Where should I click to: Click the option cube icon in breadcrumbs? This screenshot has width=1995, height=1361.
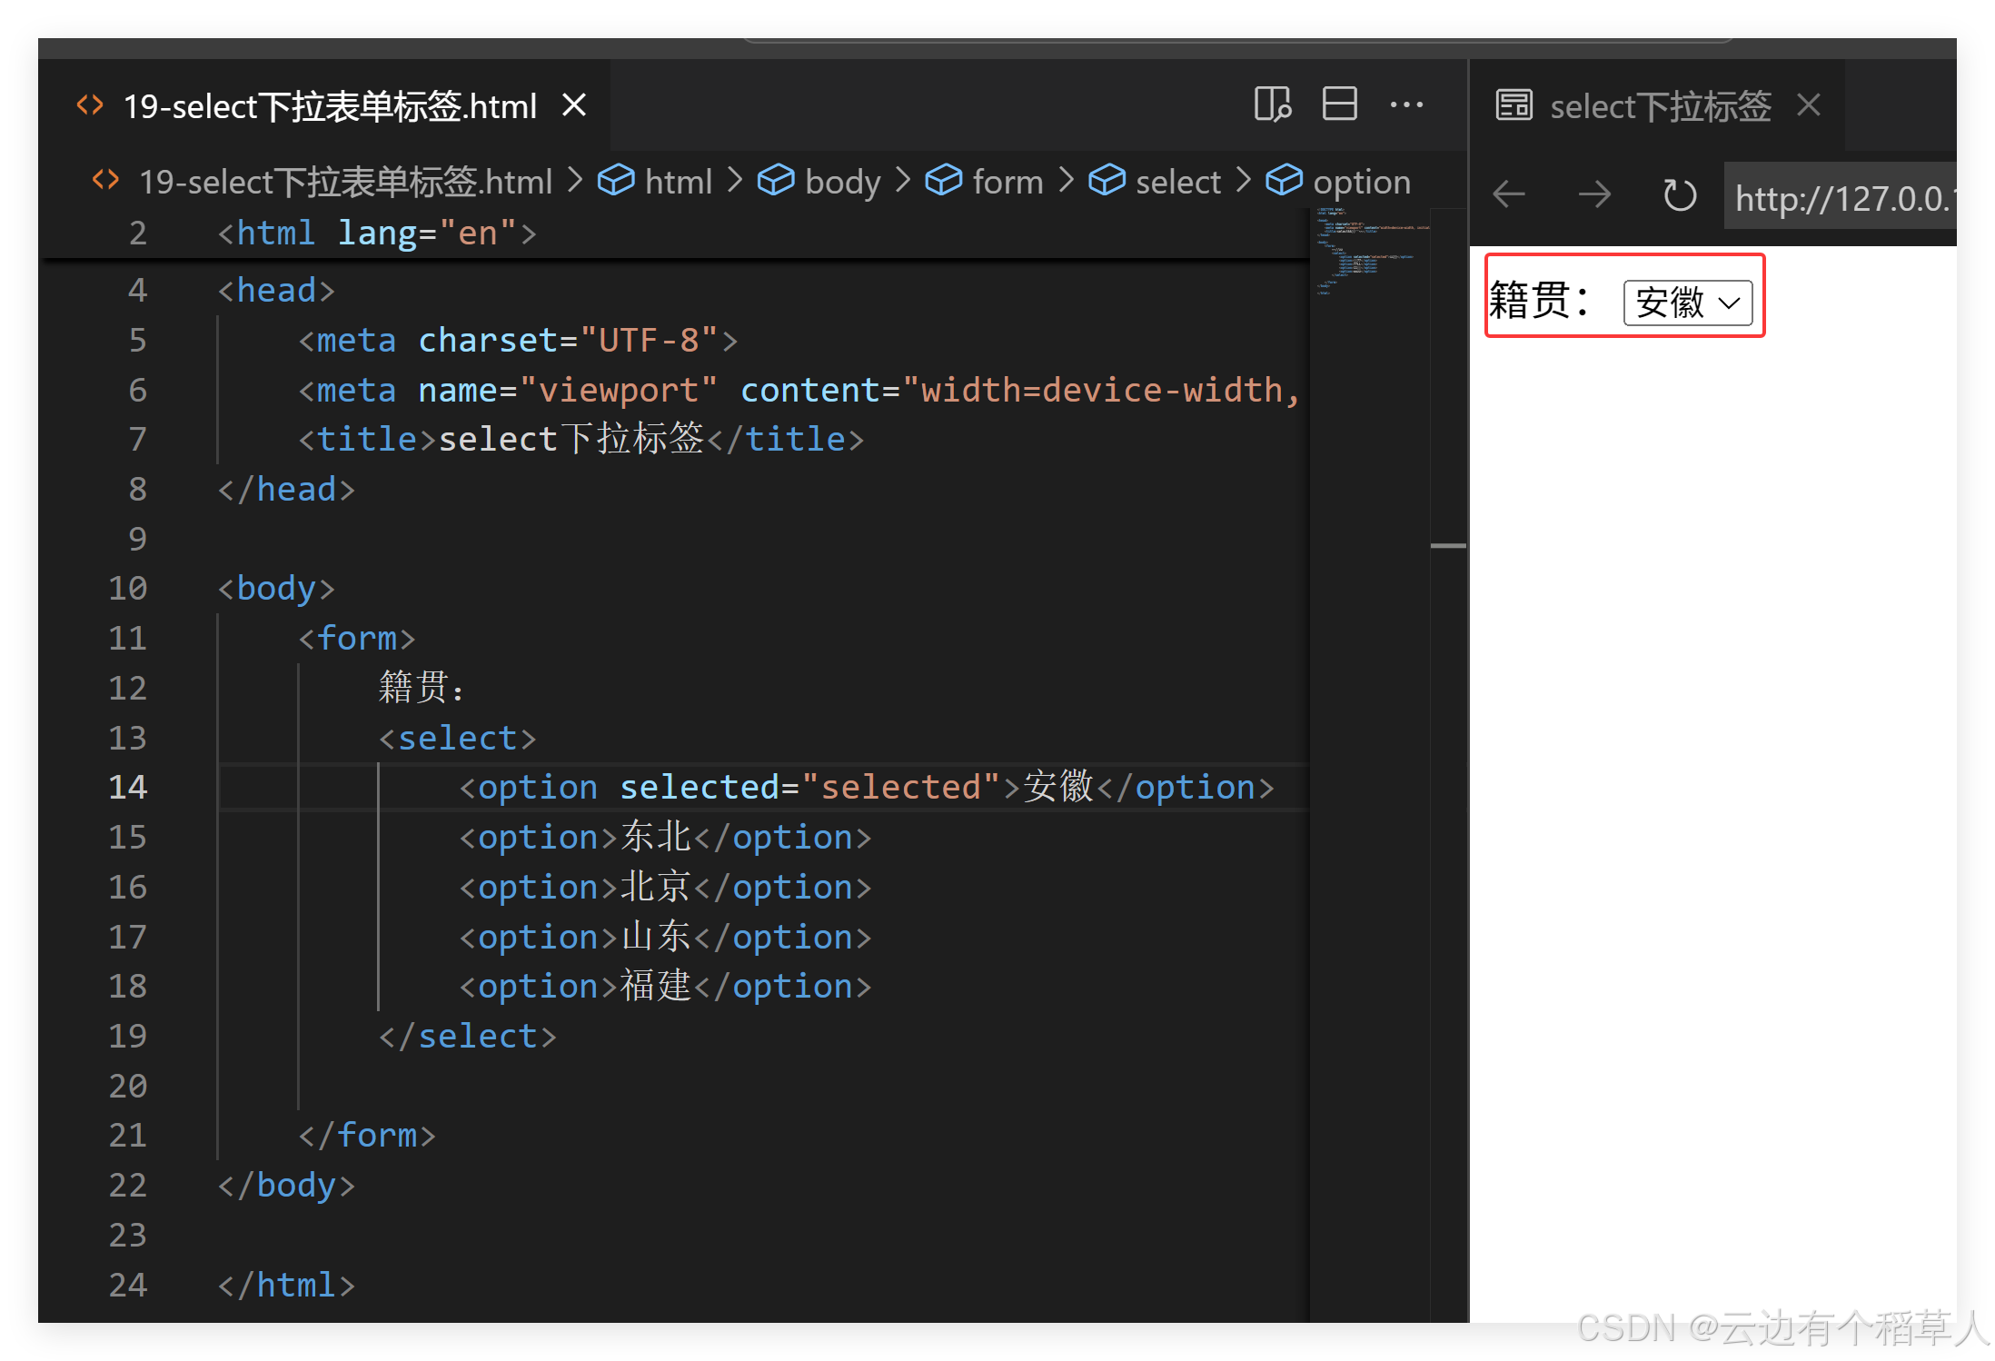click(x=1285, y=180)
